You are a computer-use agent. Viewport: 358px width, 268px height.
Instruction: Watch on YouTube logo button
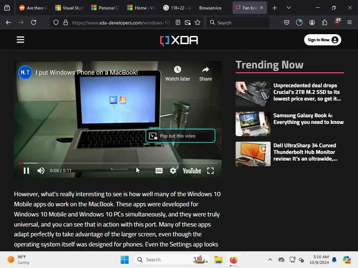pyautogui.click(x=192, y=171)
